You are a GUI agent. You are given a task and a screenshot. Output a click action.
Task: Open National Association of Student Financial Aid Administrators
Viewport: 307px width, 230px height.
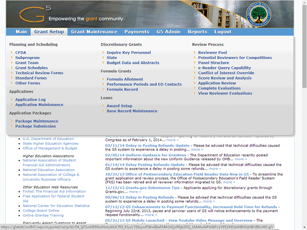[x=49, y=162]
